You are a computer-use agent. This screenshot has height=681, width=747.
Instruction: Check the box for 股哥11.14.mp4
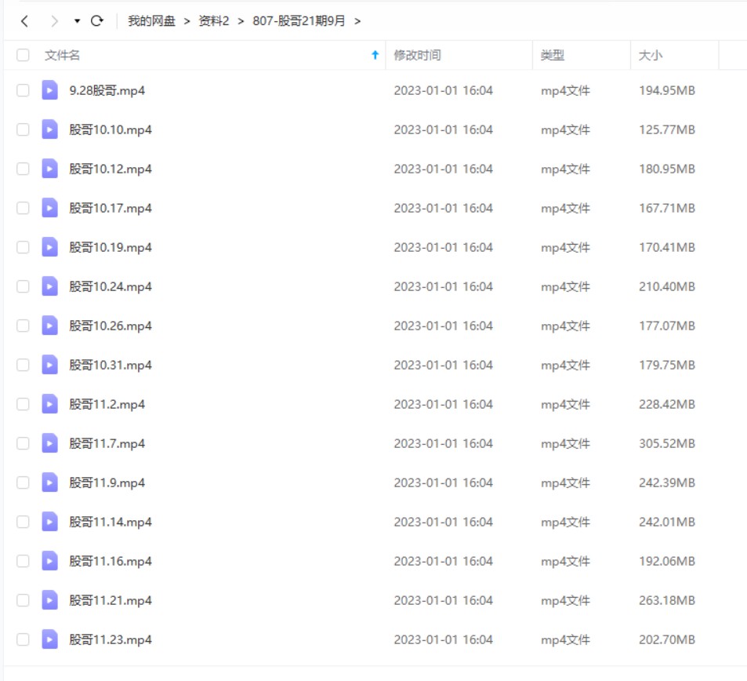click(x=23, y=522)
